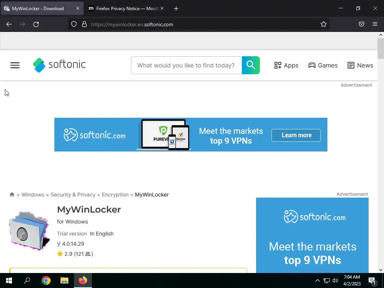This screenshot has height=288, width=384.
Task: Open the Apps section
Action: tap(286, 65)
